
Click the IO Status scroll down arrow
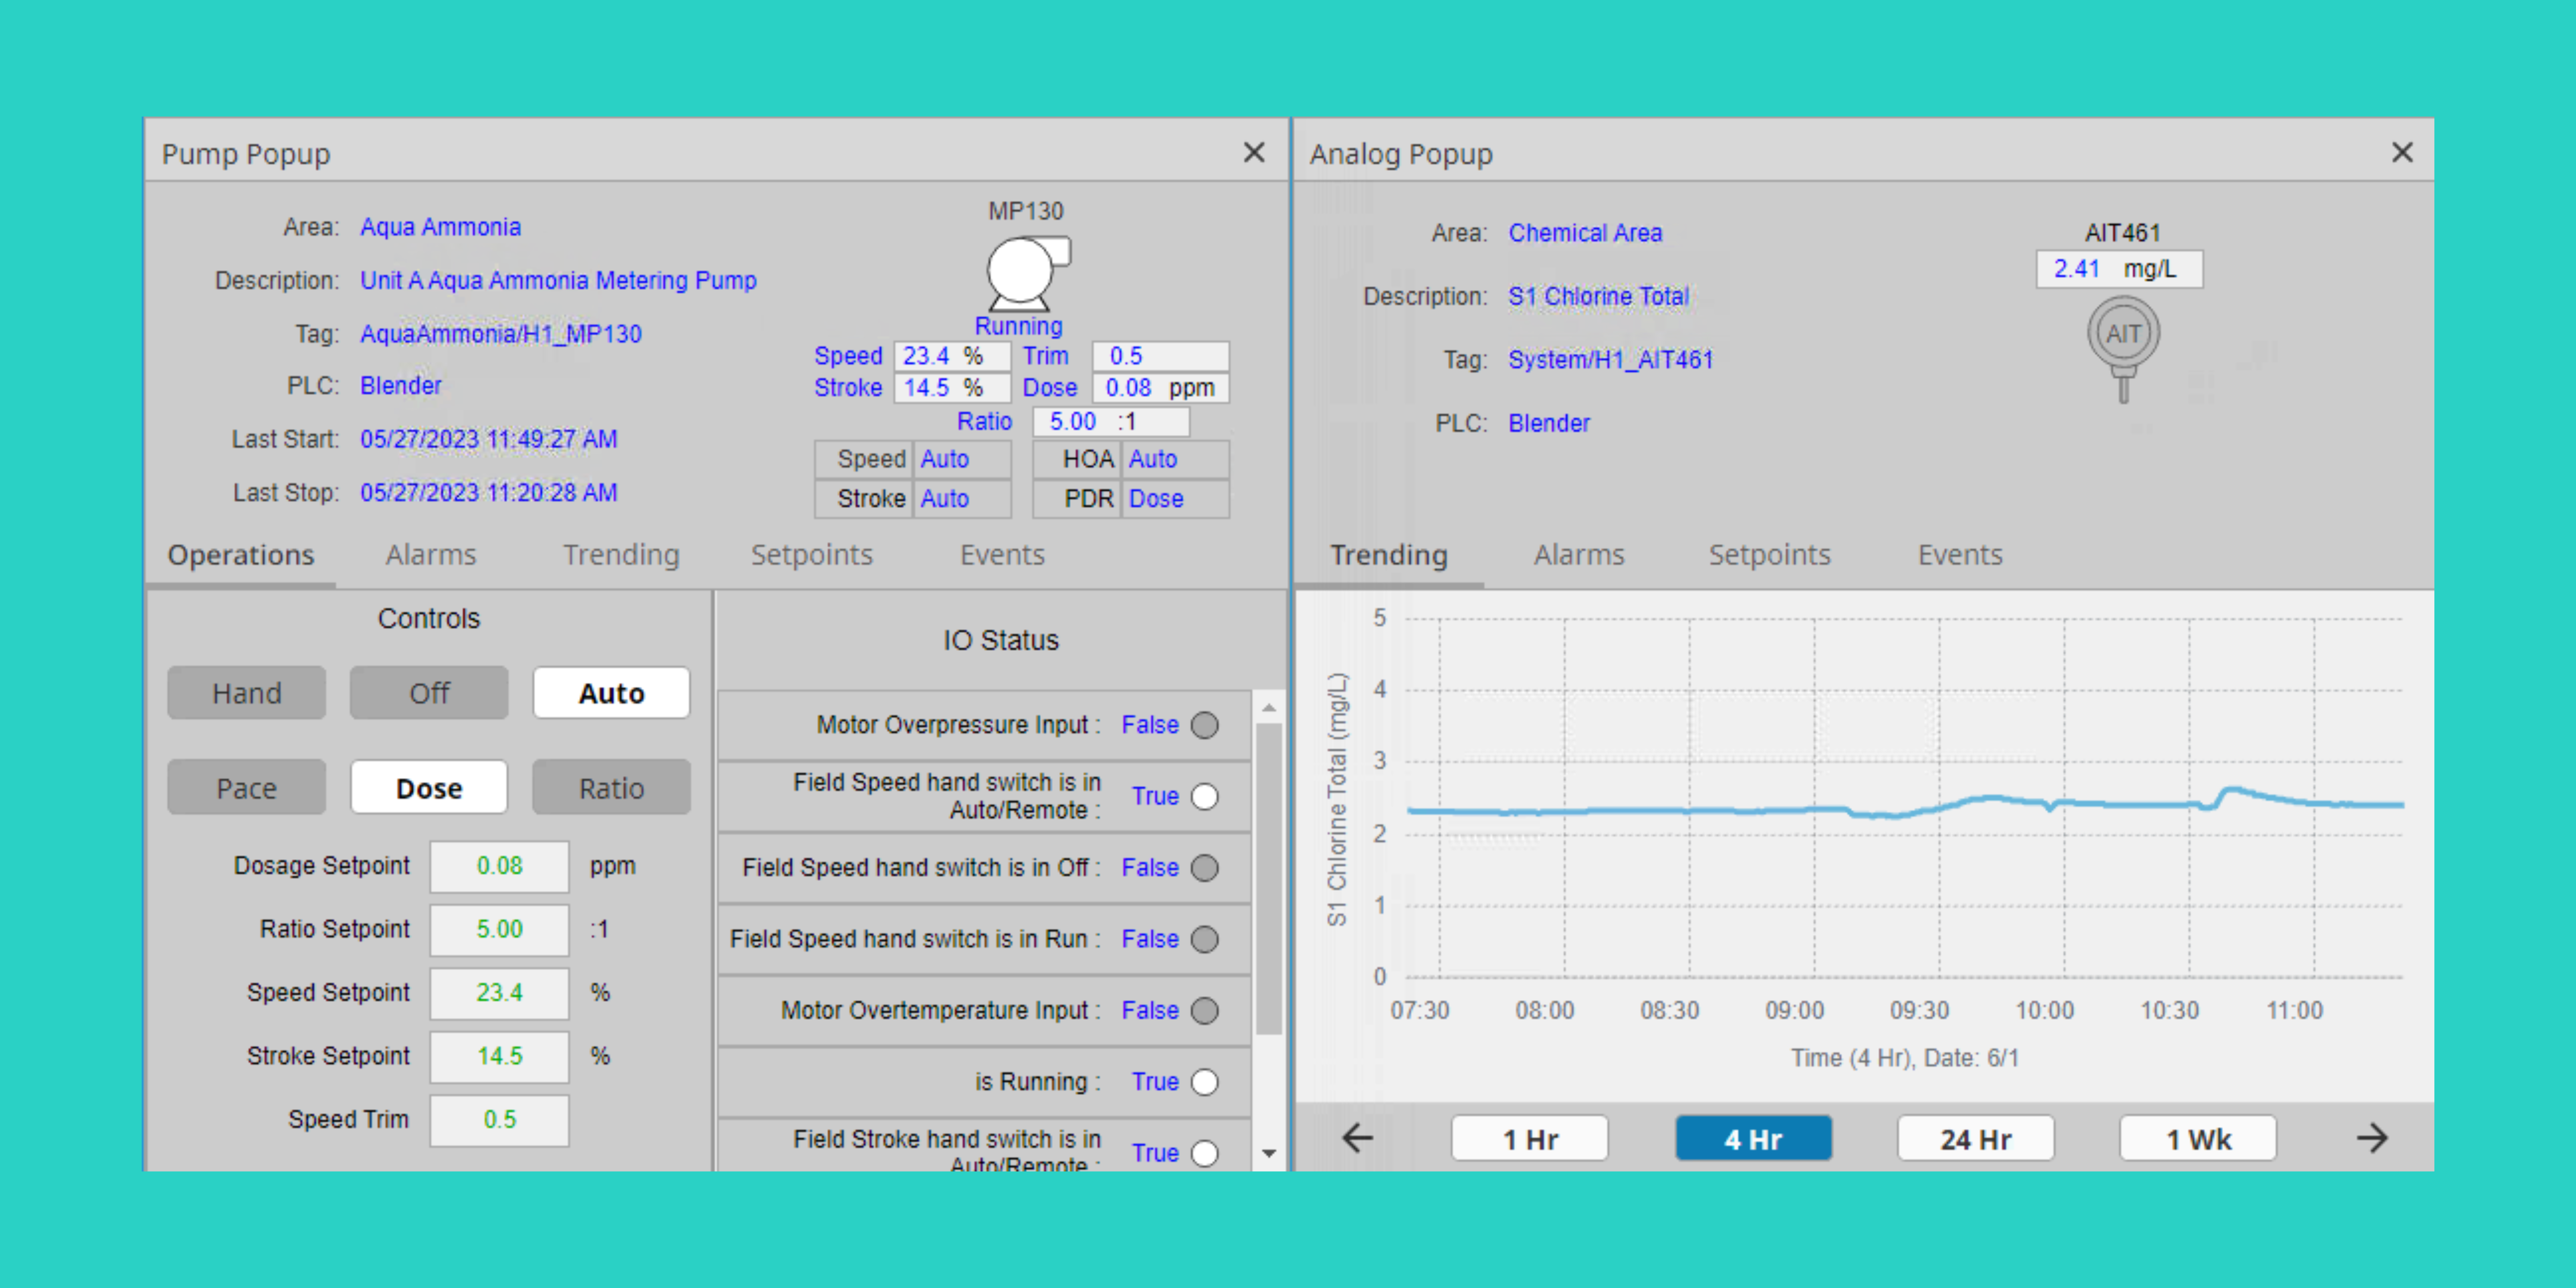point(1269,1153)
